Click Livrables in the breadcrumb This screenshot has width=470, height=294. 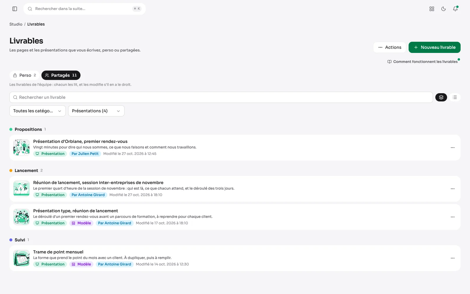click(x=36, y=24)
